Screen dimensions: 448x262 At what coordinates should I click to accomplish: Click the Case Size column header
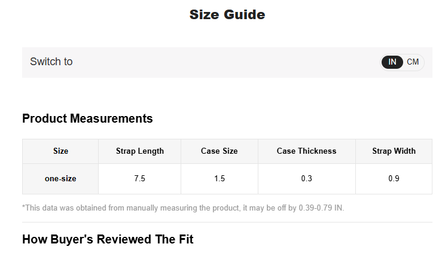coord(219,151)
